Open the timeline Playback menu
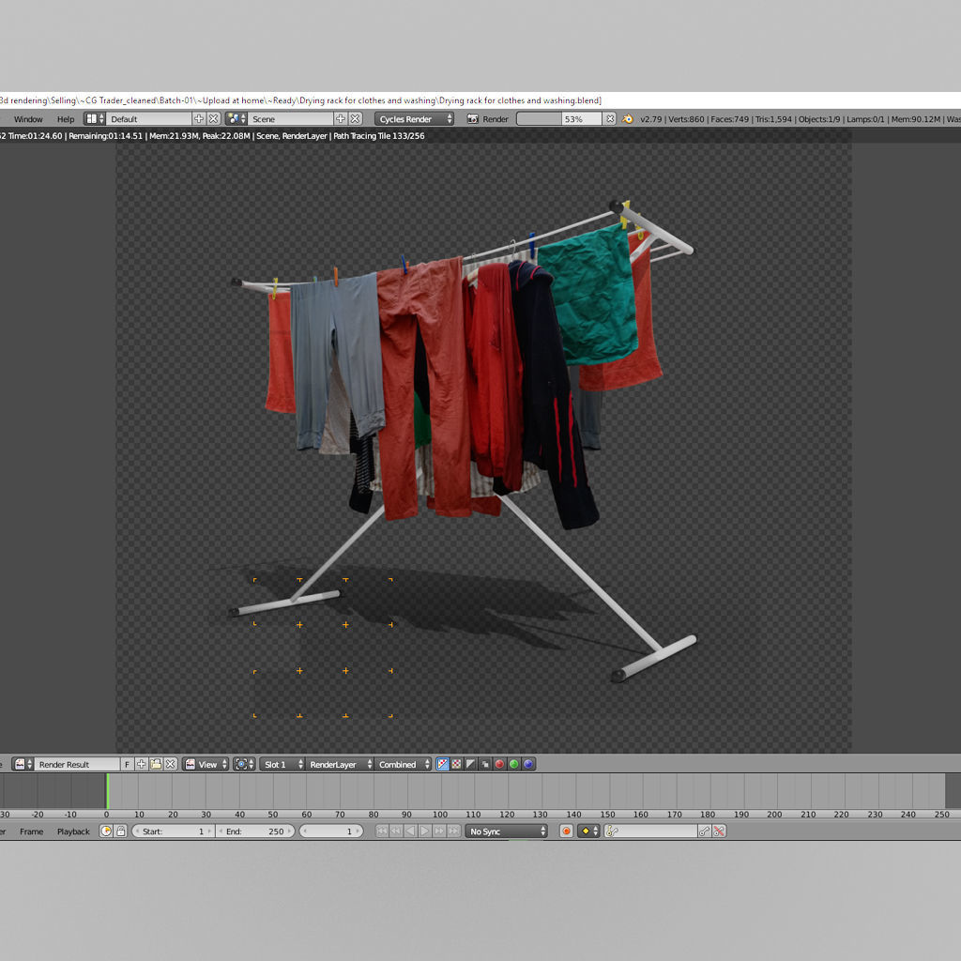Viewport: 961px width, 961px height. point(73,831)
